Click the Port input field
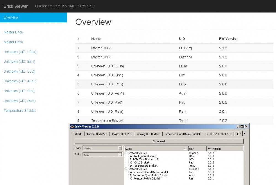 (100, 154)
